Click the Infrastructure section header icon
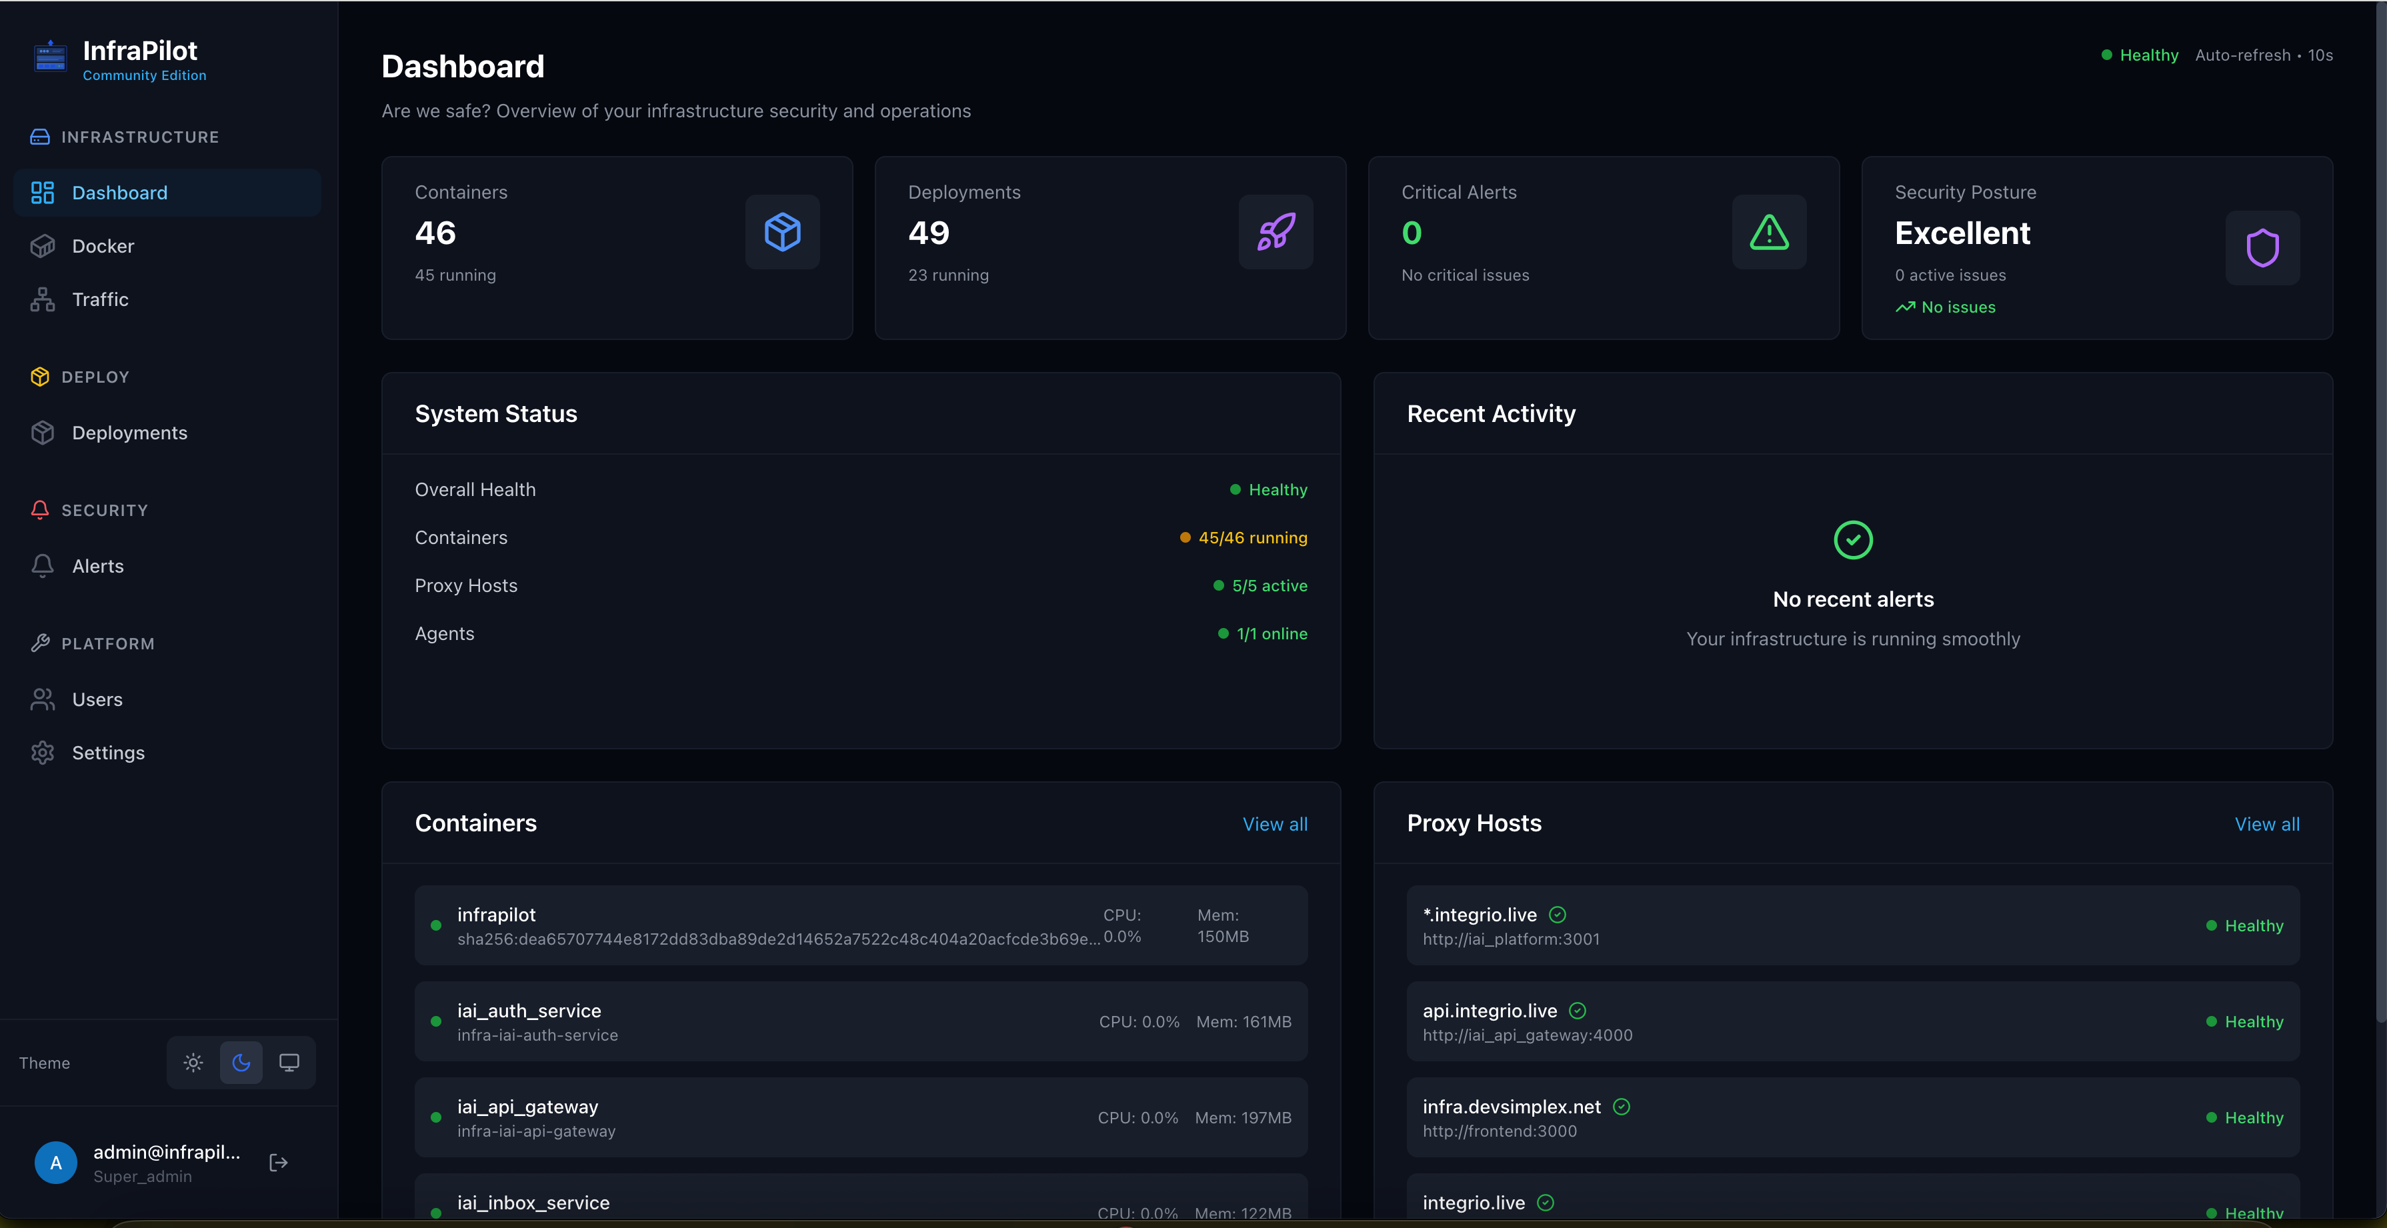Screen dimensions: 2387x1228 pyautogui.click(x=40, y=137)
